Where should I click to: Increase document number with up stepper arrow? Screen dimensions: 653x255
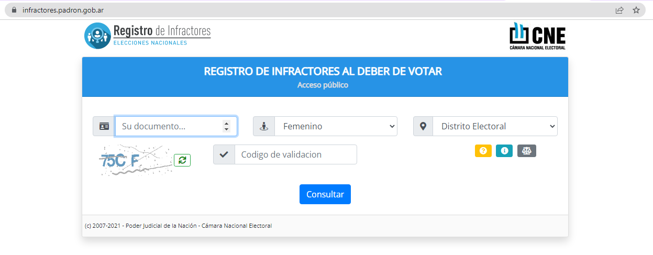click(226, 123)
